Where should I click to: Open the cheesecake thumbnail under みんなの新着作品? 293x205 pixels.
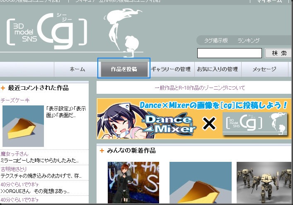[x=201, y=183]
